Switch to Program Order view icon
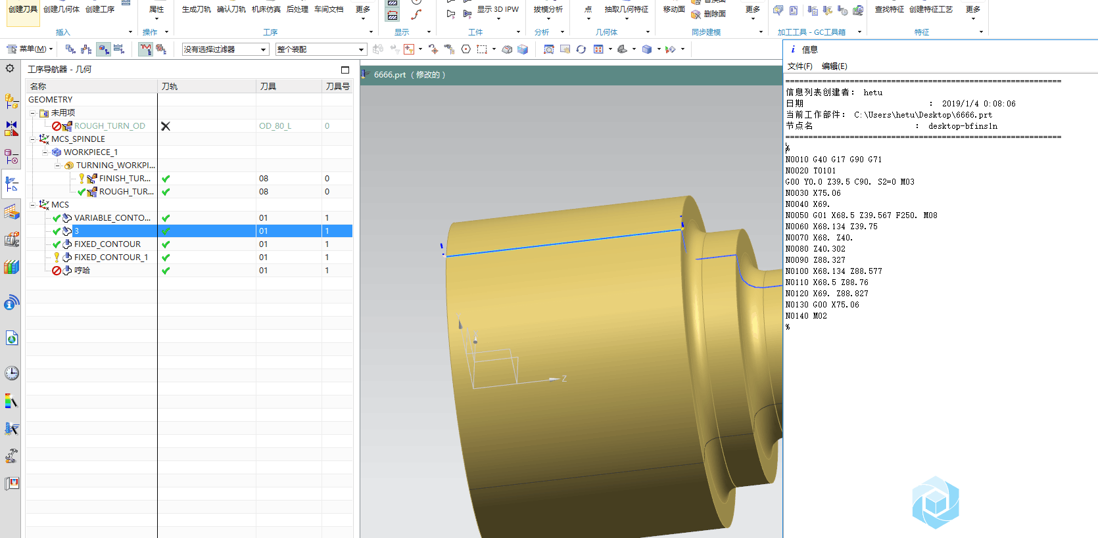Screen dimensions: 1098x538 click(70, 49)
